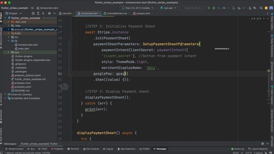Open Project panel settings gear
Image resolution: width=274 pixels, height=154 pixels.
[x=49, y=13]
